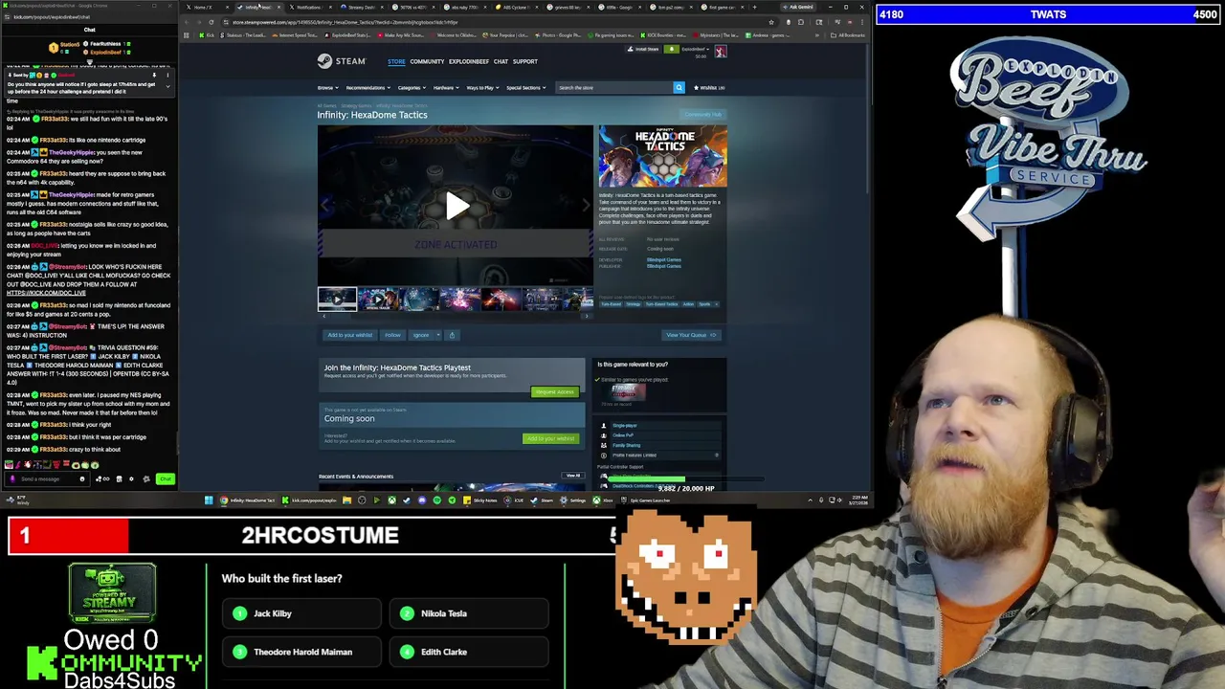The height and width of the screenshot is (689, 1225).
Task: Open the COMMUNITY menu in Steam header
Action: click(427, 61)
